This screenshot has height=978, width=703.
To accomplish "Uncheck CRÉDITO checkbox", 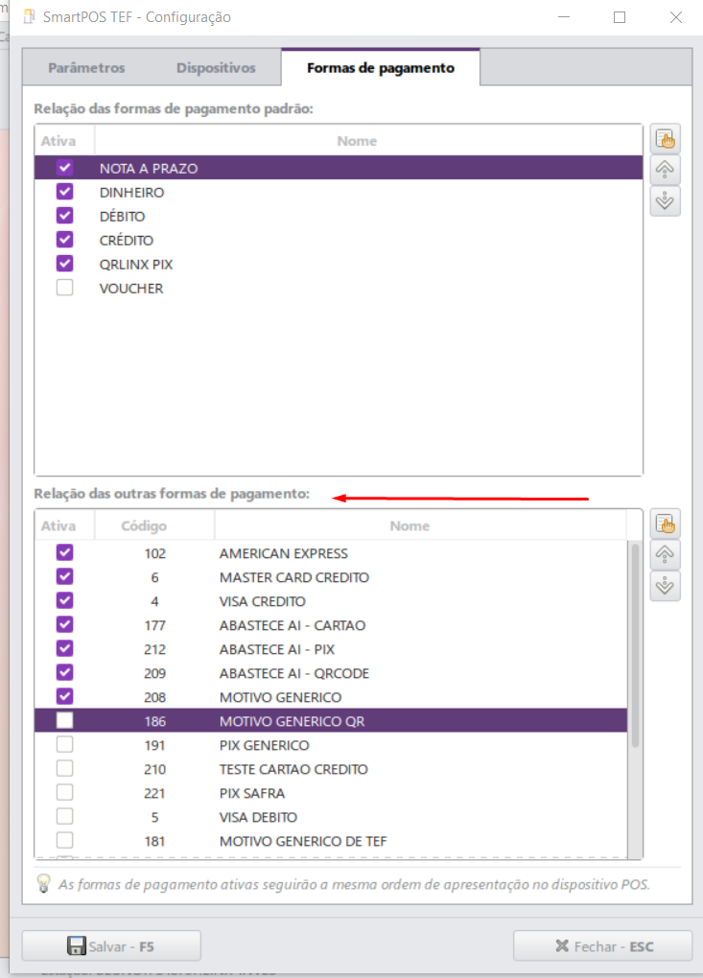I will pos(64,240).
